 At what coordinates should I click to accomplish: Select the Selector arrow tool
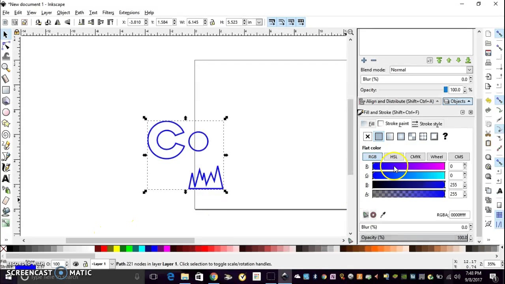pos(6,35)
